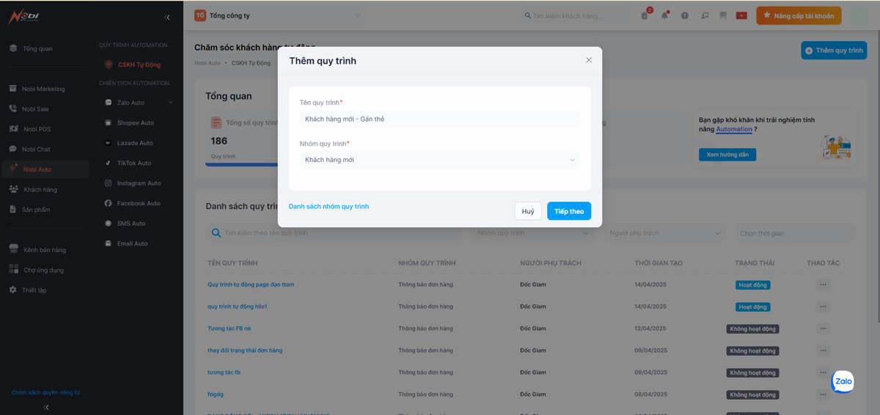Screen dimensions: 880x415
Task: Click the Zalo chat floating icon
Action: (x=843, y=381)
